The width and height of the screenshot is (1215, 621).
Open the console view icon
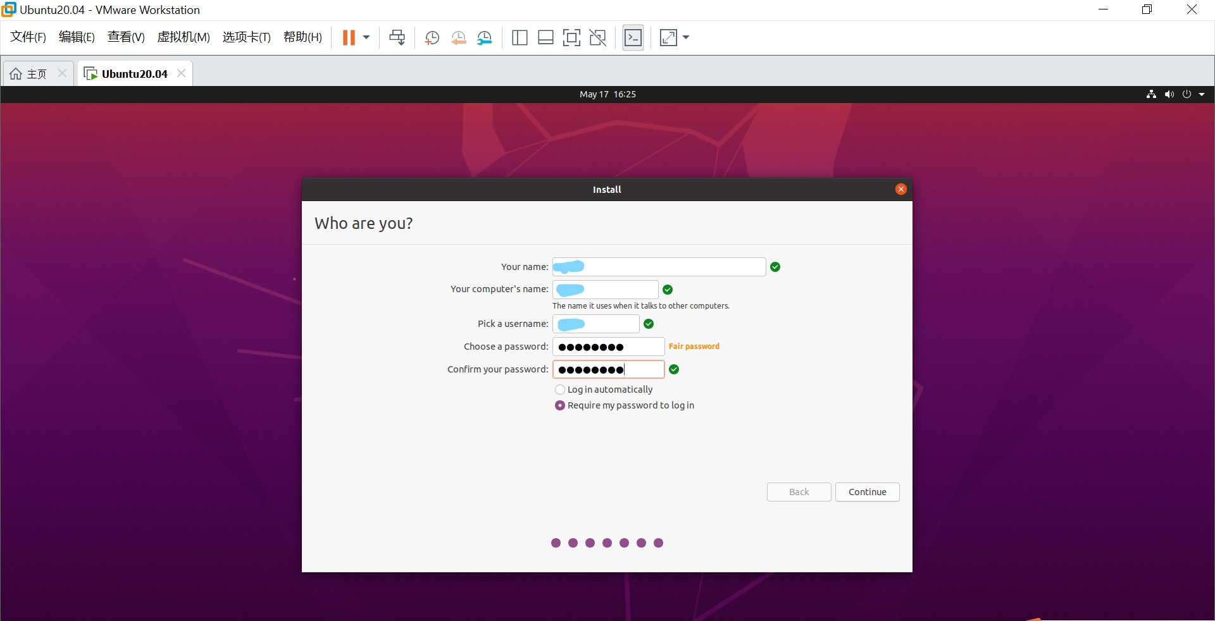click(633, 38)
